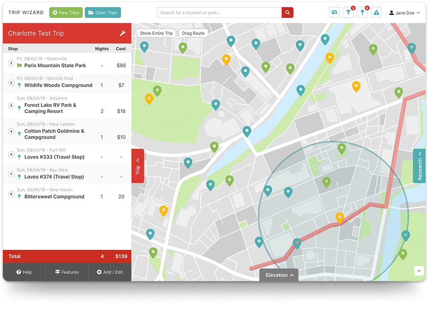Click stop number 5 circle marker

tap(11, 154)
